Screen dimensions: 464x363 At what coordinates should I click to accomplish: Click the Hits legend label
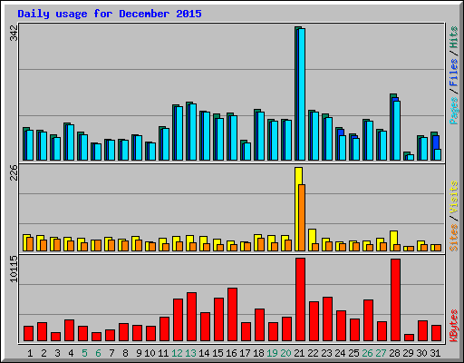tap(454, 37)
